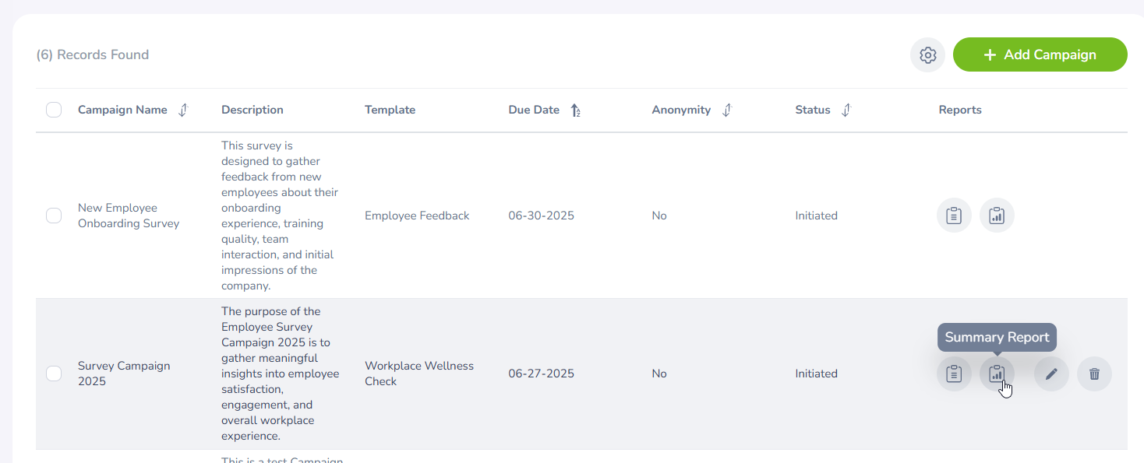Sort by Due Date arrow icon
The image size is (1144, 463).
575,110
